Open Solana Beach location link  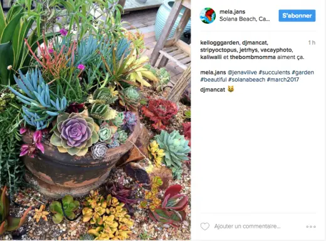point(244,19)
